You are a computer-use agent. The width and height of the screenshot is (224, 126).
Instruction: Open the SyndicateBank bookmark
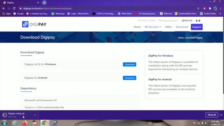186,14
